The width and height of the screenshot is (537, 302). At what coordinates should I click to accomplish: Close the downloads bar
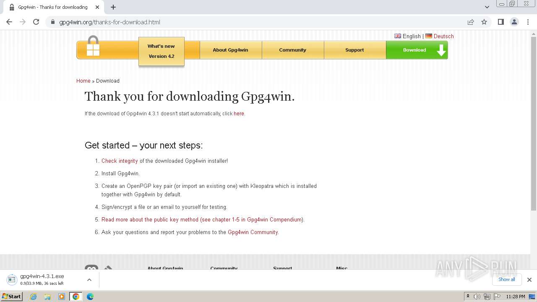coord(529,279)
